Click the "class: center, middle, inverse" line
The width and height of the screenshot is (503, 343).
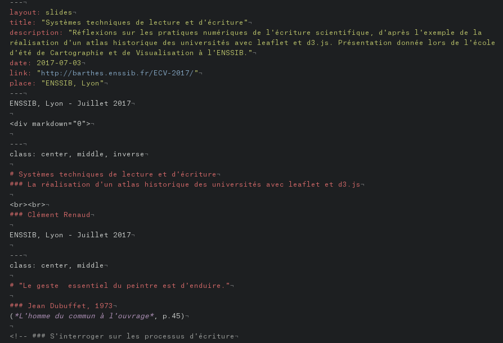coord(79,154)
